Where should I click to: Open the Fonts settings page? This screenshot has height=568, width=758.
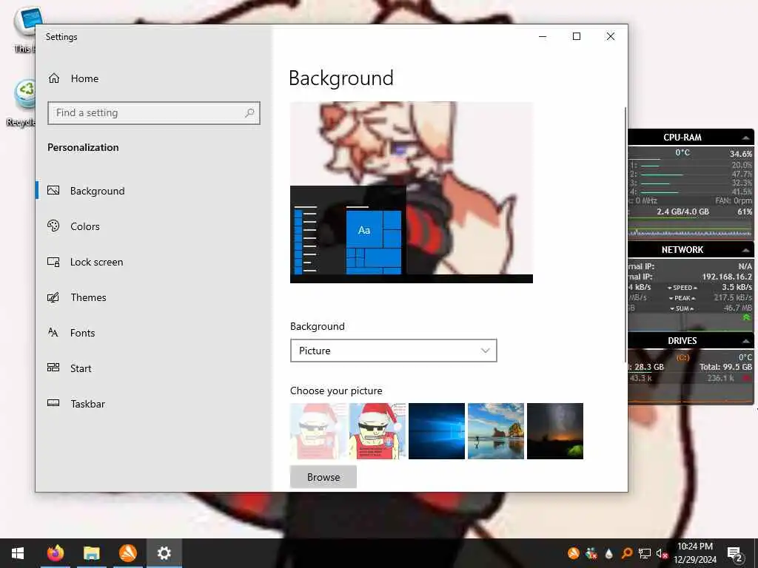point(83,333)
